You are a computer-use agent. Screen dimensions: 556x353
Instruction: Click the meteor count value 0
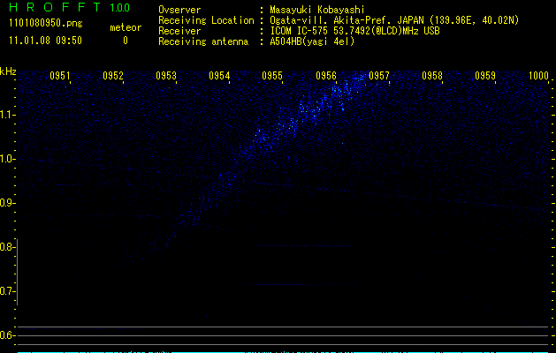126,41
